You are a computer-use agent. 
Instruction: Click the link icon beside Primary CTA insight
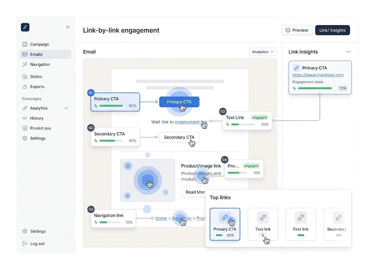[296, 68]
